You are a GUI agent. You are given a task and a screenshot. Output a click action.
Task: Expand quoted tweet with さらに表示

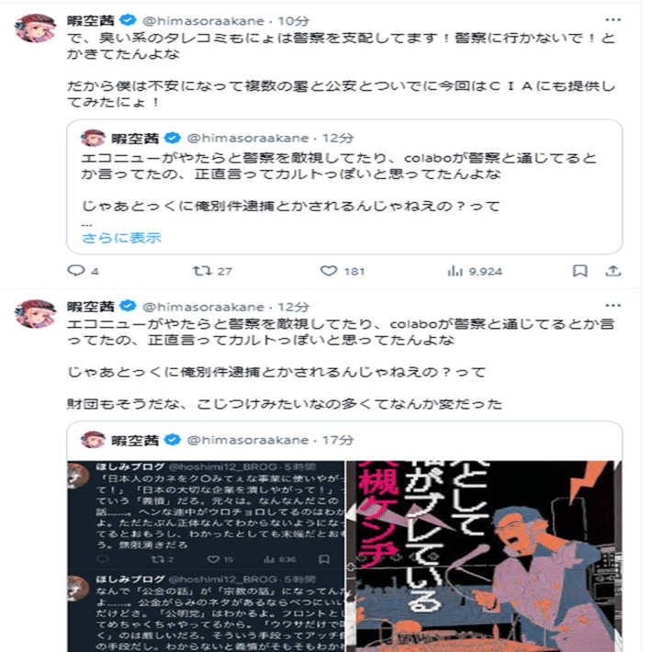tap(121, 238)
